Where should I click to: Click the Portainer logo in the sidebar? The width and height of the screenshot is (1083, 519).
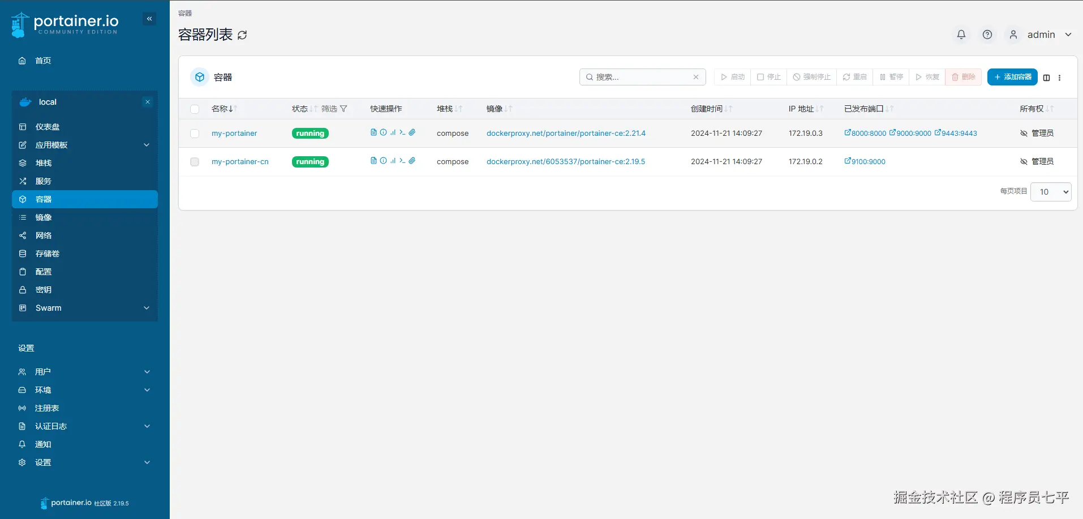coord(65,25)
